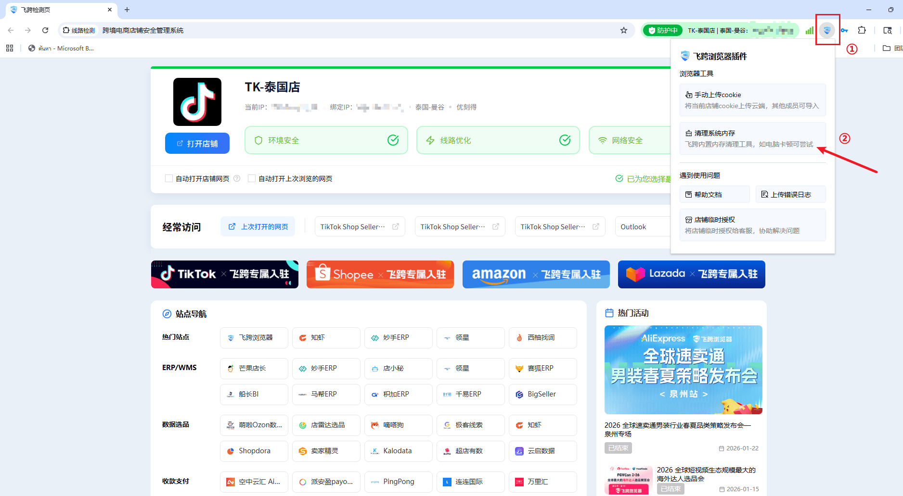The height and width of the screenshot is (496, 903).
Task: Open a new browser tab with plus
Action: click(x=127, y=10)
